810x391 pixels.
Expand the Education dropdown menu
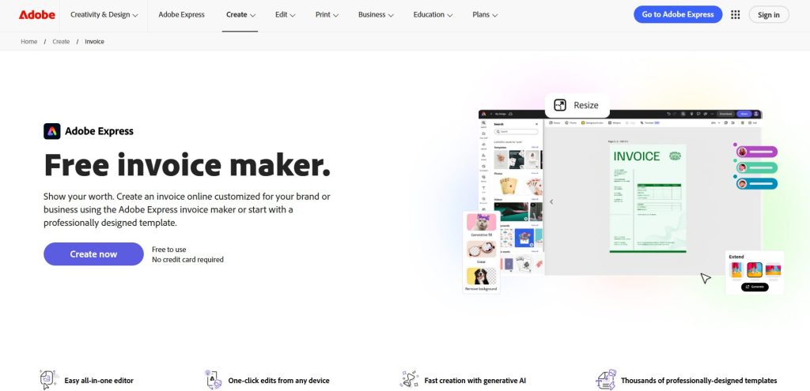(433, 14)
